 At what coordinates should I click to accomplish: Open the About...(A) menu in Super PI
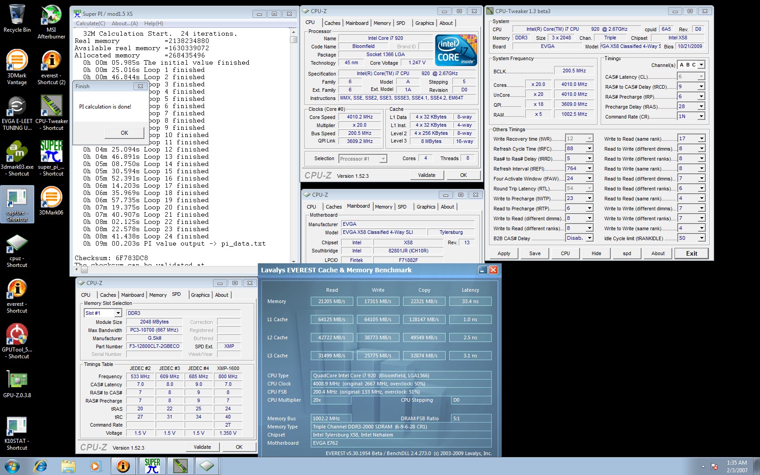click(x=125, y=24)
